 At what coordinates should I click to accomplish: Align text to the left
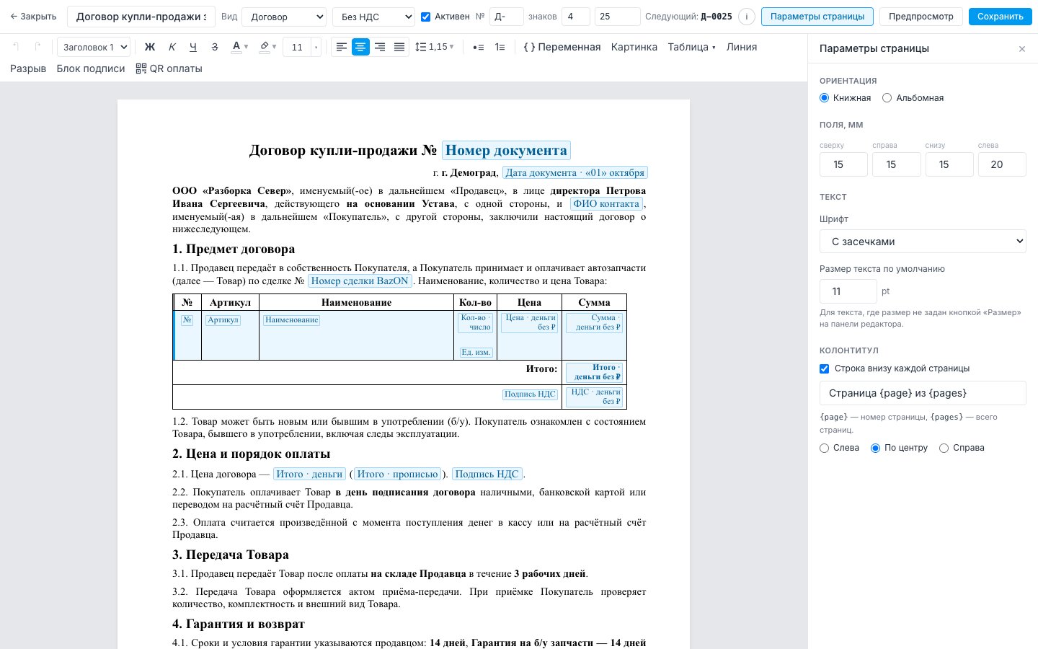(342, 47)
